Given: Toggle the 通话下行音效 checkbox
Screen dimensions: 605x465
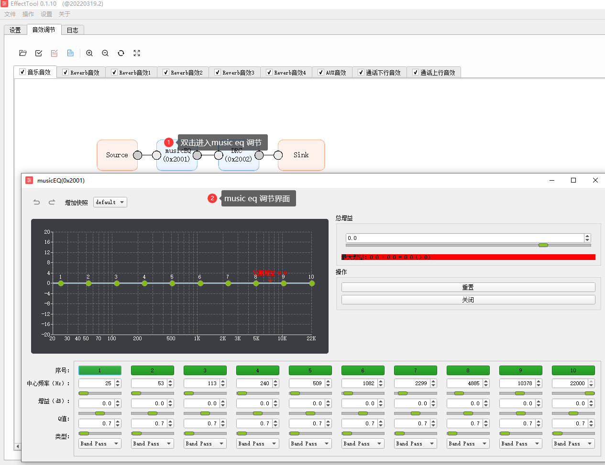Looking at the screenshot, I should coord(361,73).
